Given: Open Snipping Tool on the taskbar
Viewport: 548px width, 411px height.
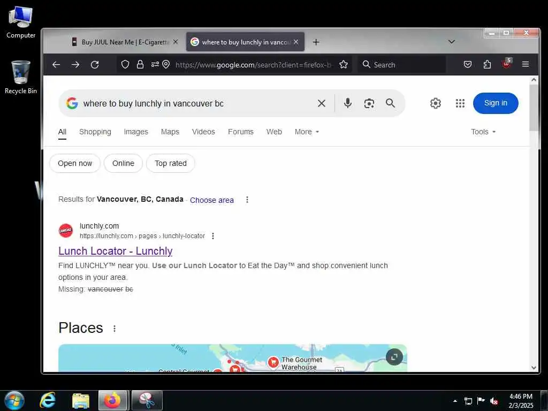Looking at the screenshot, I should (x=147, y=400).
